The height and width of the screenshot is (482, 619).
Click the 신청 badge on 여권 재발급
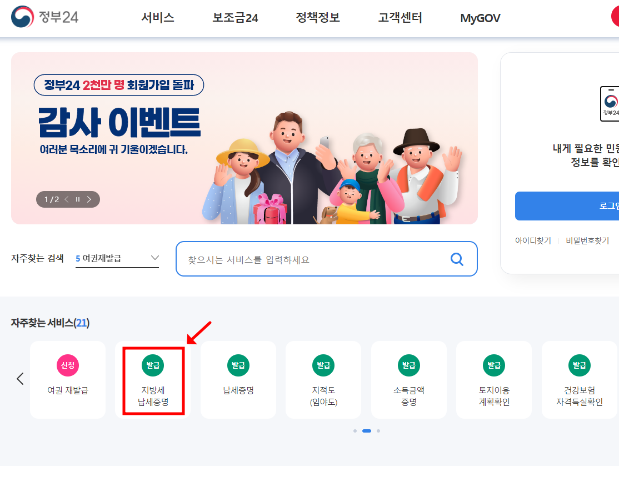point(68,365)
